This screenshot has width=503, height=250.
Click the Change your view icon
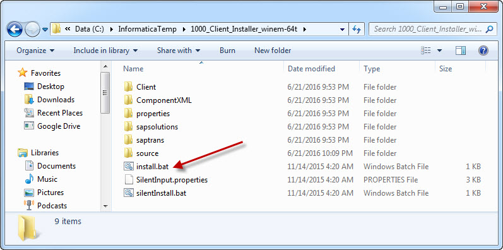pyautogui.click(x=426, y=51)
